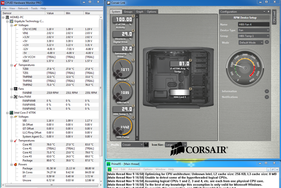281x188 pixels.
Task: Switch to the Graph tab
Action: pyautogui.click(x=139, y=12)
